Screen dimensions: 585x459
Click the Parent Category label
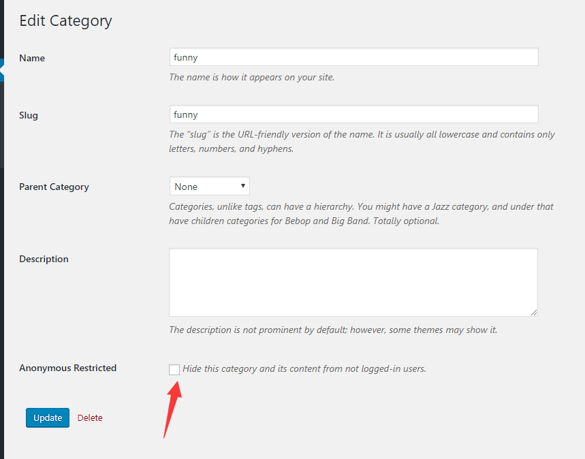coord(54,187)
